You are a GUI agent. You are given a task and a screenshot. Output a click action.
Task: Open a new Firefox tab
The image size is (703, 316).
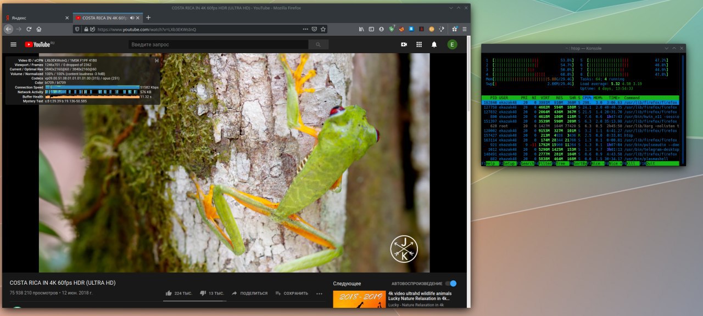(x=148, y=18)
